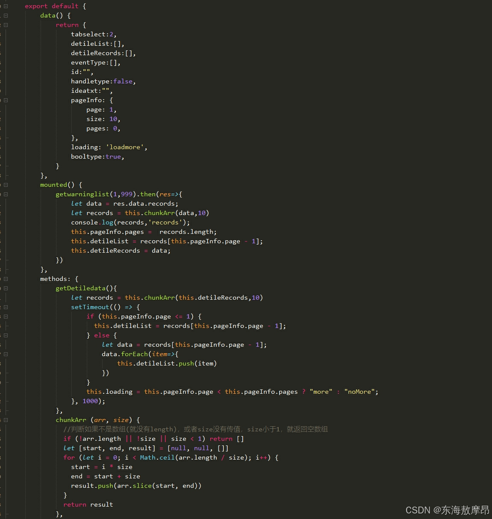Collapse the setTimeout callback fold marker
This screenshot has width=492, height=519.
6,307
